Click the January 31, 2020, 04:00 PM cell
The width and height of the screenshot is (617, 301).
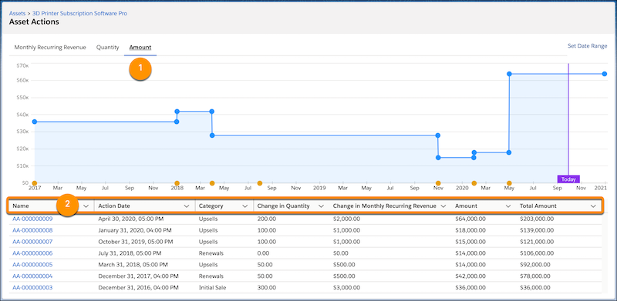[134, 230]
